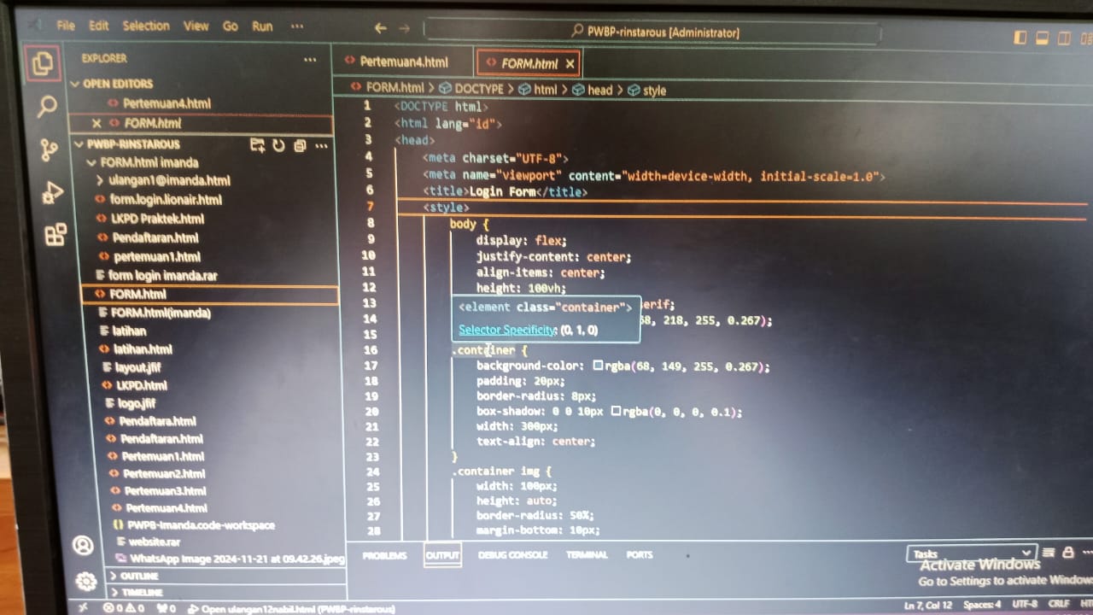The image size is (1093, 615).
Task: Open the Extensions view
Action: click(56, 234)
